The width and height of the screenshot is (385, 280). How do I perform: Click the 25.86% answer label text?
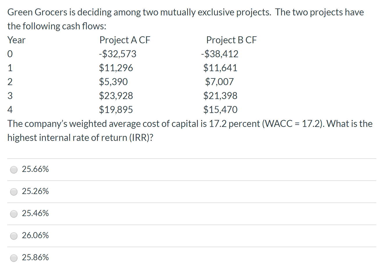(x=35, y=257)
